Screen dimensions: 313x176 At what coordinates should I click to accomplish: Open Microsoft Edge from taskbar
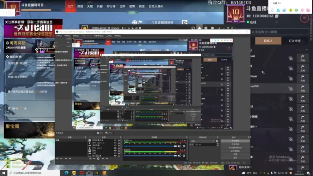pos(66,173)
